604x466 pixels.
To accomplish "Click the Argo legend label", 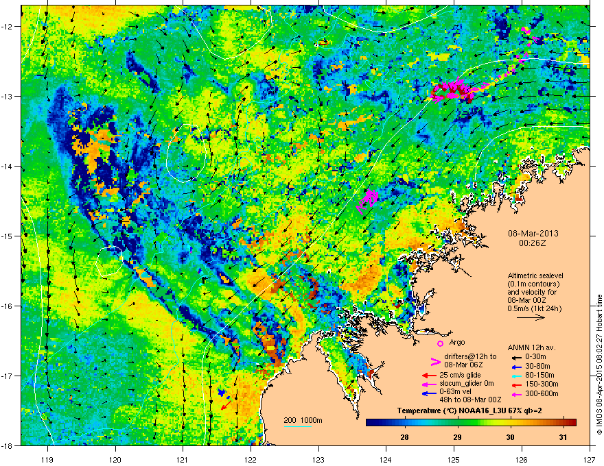I will click(457, 342).
